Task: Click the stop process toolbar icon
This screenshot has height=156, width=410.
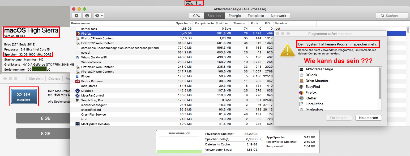Action: [x=76, y=16]
